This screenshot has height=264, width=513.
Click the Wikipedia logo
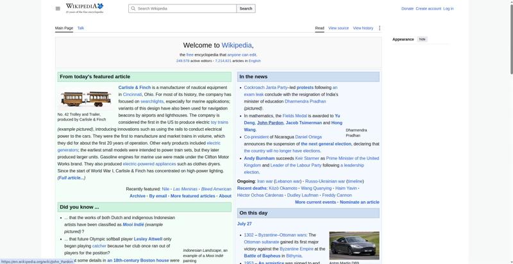point(85,8)
